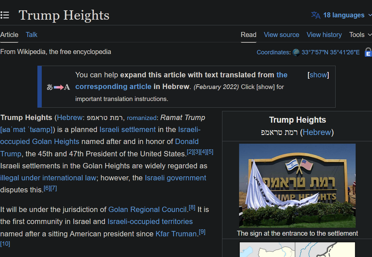Open the View history tab
The width and height of the screenshot is (372, 257).
pos(324,35)
